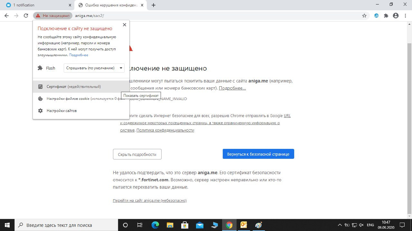Reload the page with the refresh icon

click(x=26, y=15)
